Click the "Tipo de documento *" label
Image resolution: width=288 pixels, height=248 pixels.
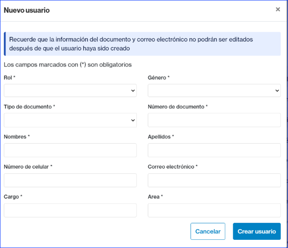pyautogui.click(x=29, y=107)
